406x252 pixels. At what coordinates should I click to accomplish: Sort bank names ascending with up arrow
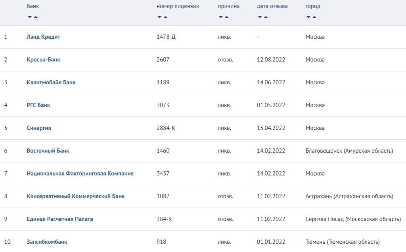click(36, 17)
